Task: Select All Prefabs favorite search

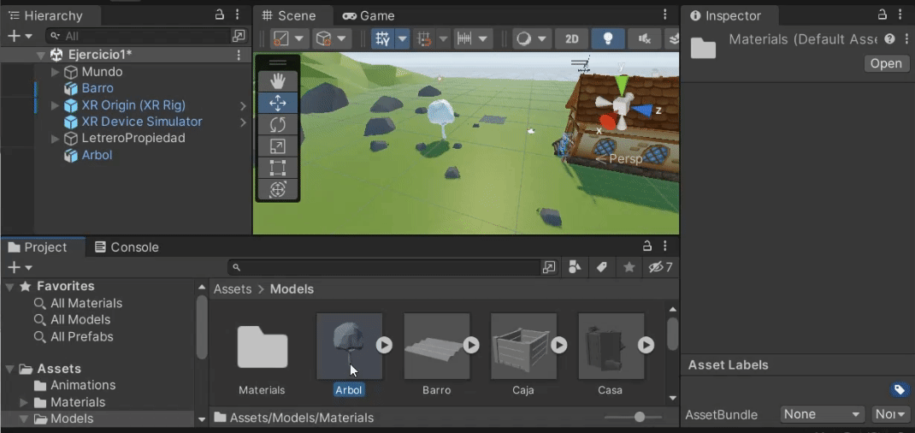Action: point(74,336)
